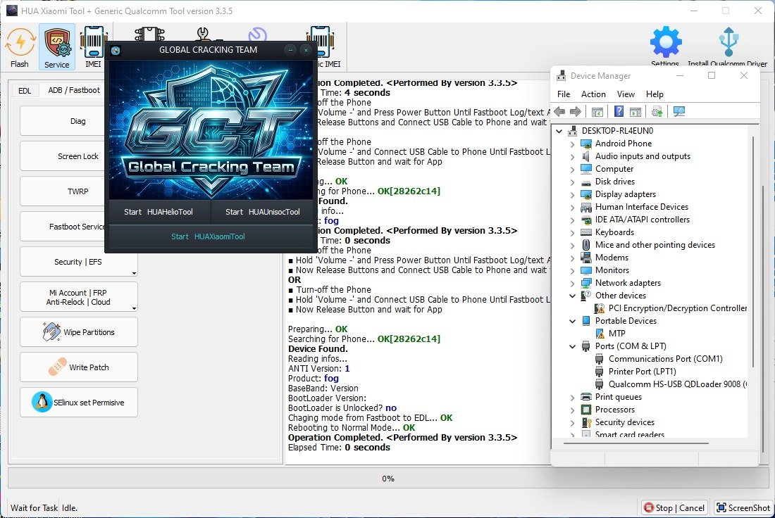Open the Security | EFS dropdown arrow
The width and height of the screenshot is (775, 518).
coord(134,273)
